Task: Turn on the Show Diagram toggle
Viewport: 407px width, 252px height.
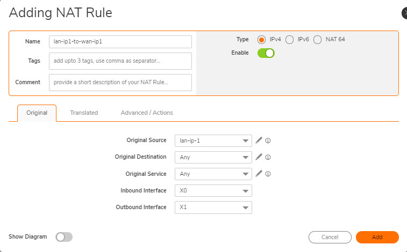Action: 64,237
